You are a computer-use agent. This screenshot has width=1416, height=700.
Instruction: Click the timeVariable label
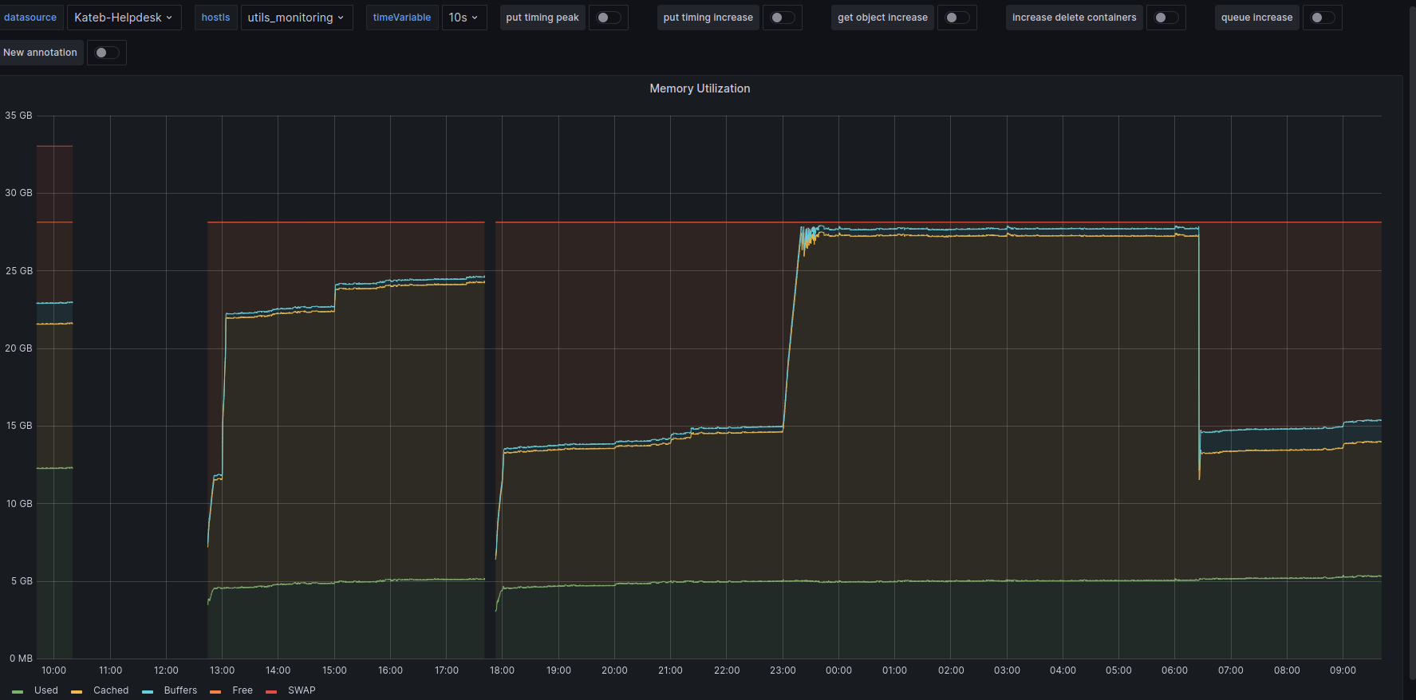[x=401, y=18]
